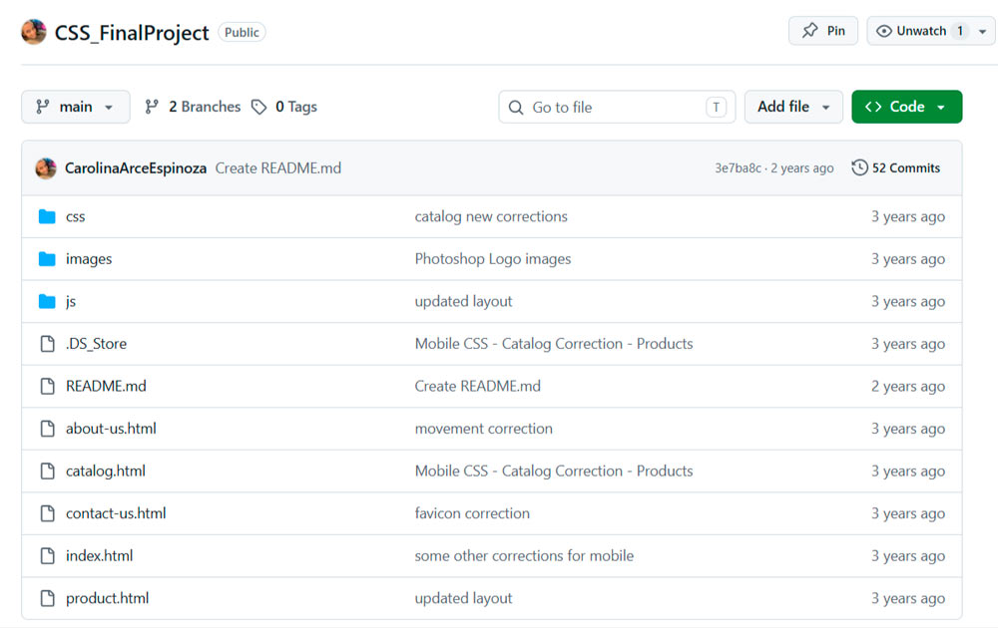Open README.md row's Create README.md commit
The height and width of the screenshot is (628, 998).
coord(477,386)
